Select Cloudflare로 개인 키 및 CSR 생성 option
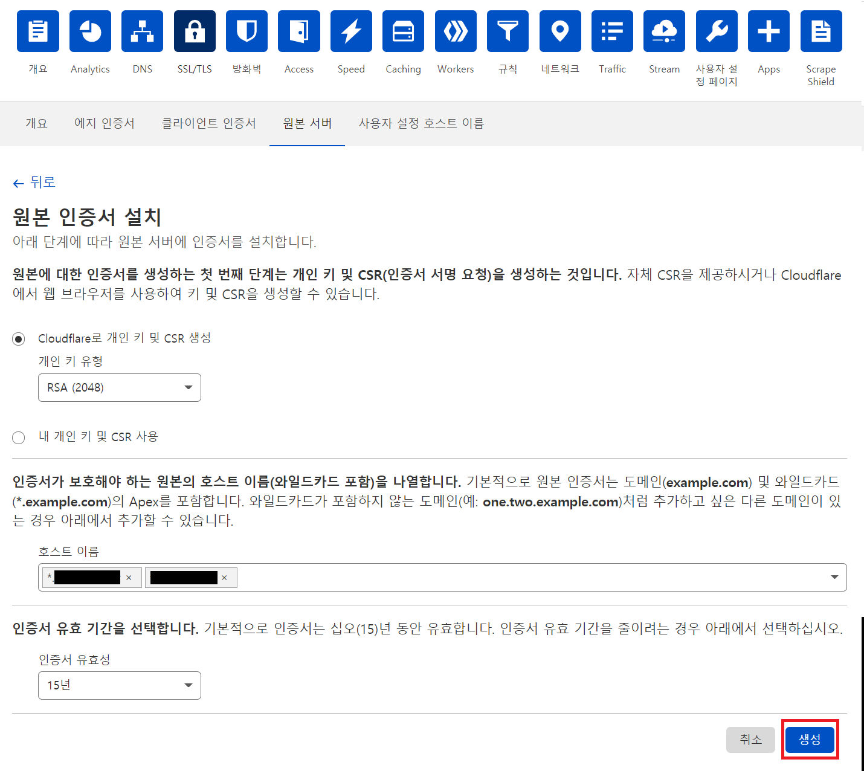Screen dimensions: 864x771 click(x=19, y=339)
